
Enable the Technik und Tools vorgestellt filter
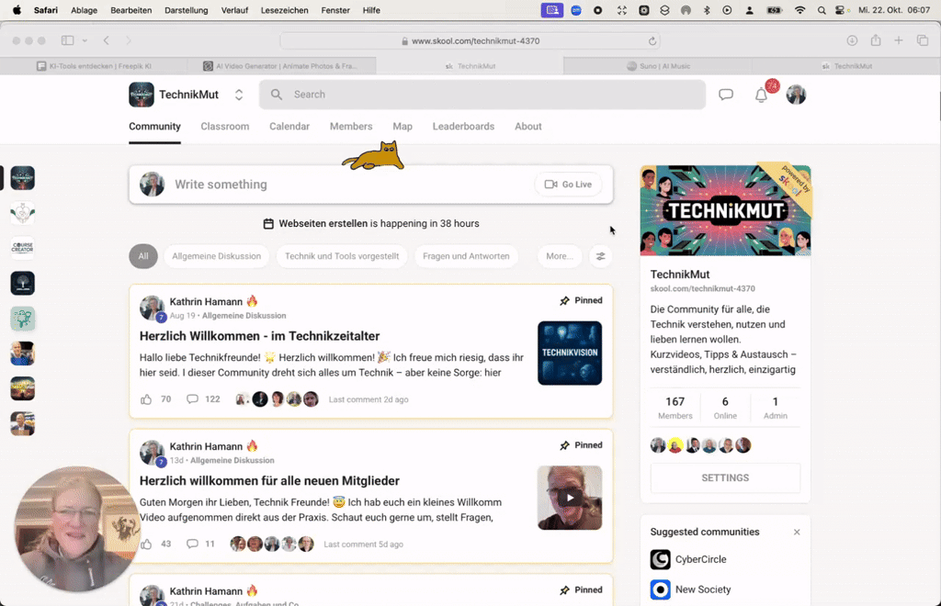point(341,256)
